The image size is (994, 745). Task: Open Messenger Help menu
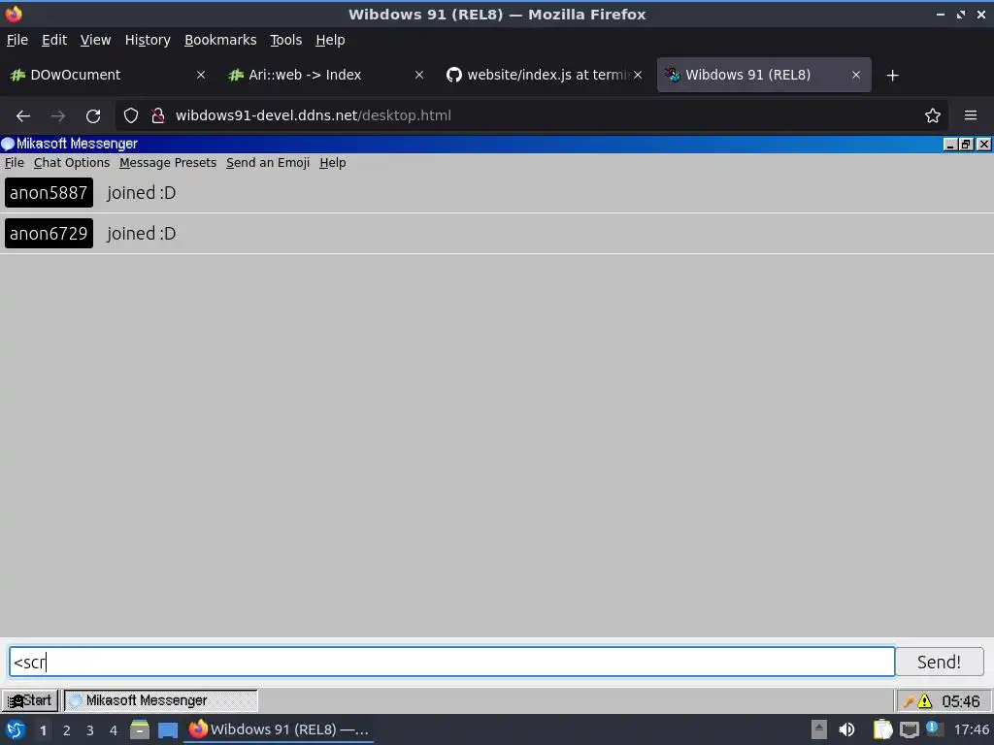tap(333, 163)
